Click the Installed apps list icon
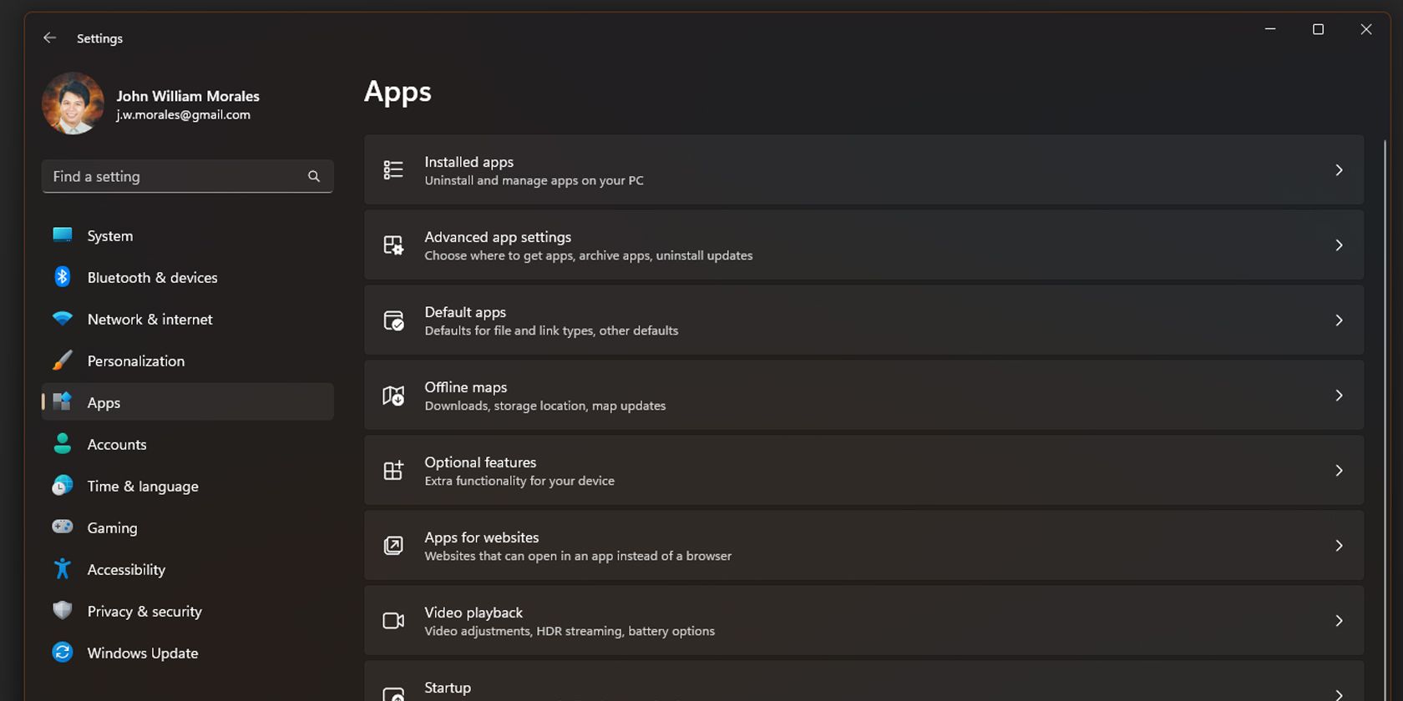This screenshot has width=1403, height=701. point(393,169)
